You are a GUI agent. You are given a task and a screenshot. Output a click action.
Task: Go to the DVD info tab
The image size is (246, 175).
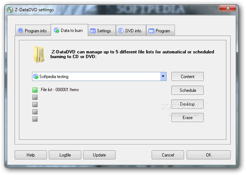pos(131,30)
